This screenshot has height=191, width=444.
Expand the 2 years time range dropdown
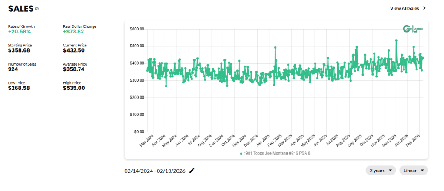(381, 171)
